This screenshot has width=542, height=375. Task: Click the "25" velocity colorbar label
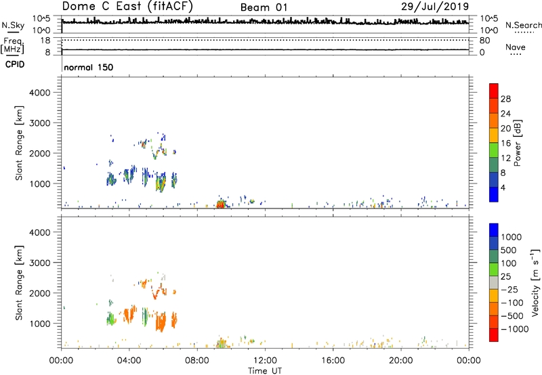click(x=506, y=277)
